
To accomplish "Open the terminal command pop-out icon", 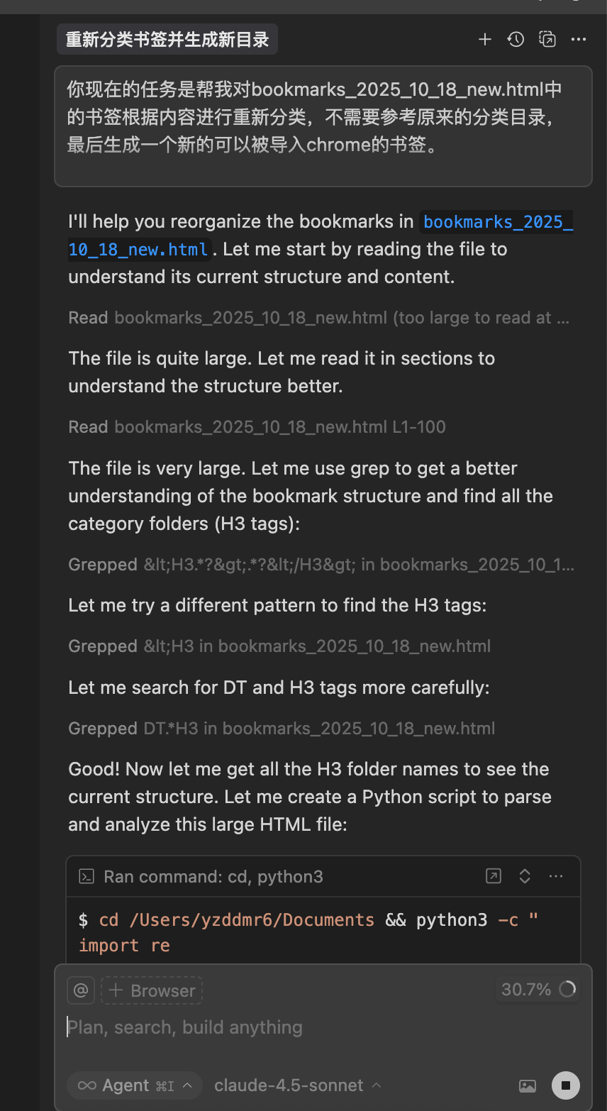I will click(494, 876).
